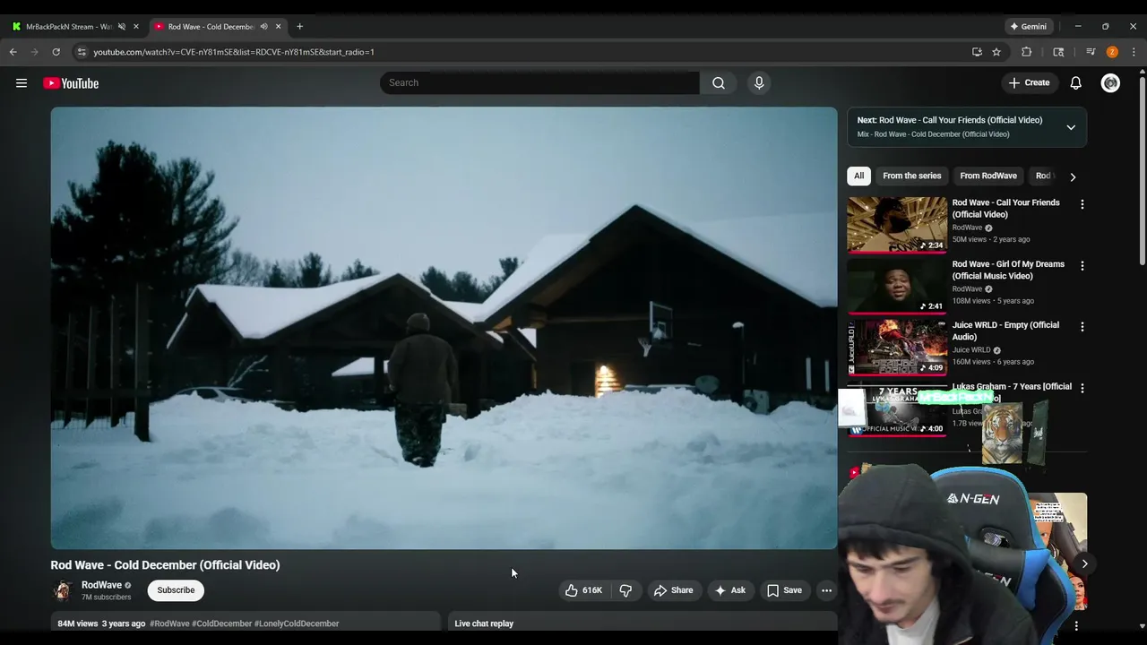Start voice search with microphone icon
This screenshot has width=1147, height=645.
759,83
